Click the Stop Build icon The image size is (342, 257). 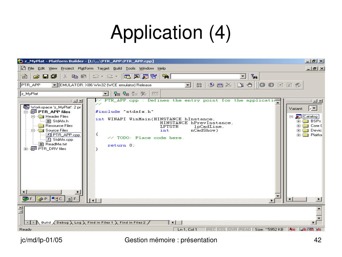tap(228, 85)
